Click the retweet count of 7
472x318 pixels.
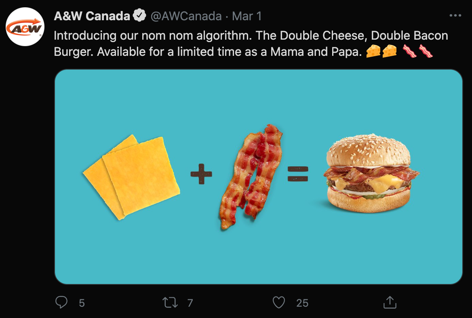click(190, 303)
